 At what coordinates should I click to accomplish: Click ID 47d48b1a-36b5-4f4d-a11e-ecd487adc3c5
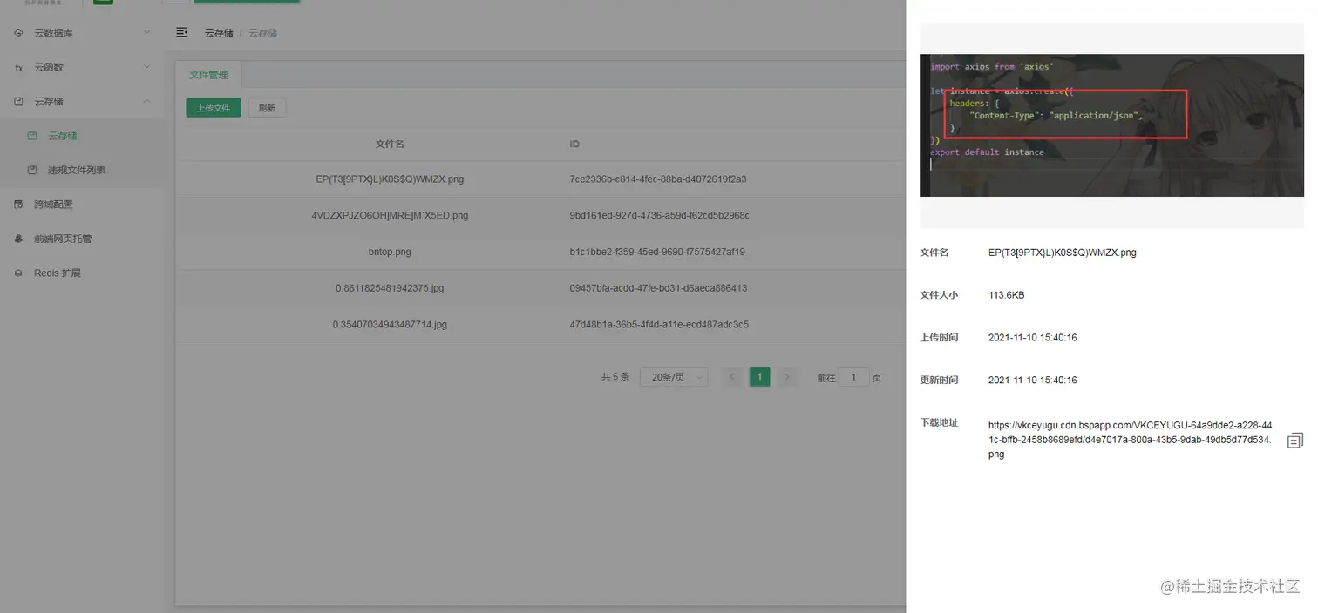click(659, 324)
